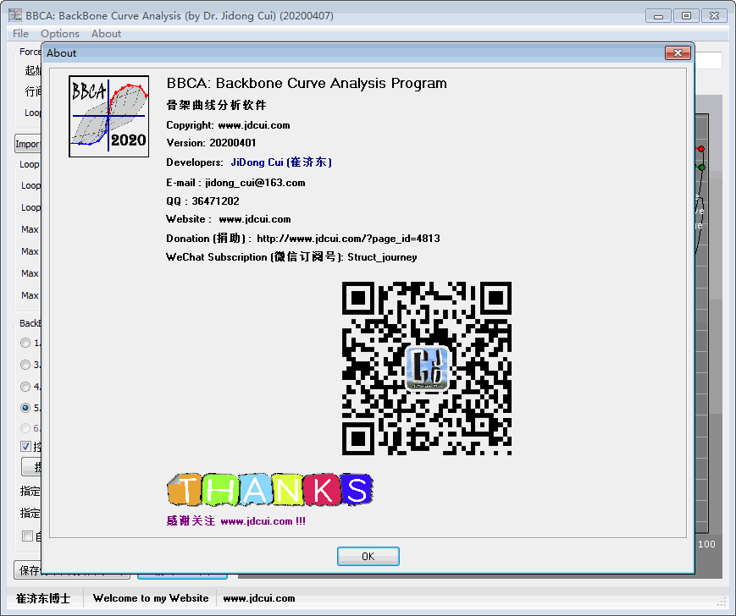Click the red point on the main window chart
This screenshot has height=616, width=736.
click(701, 149)
